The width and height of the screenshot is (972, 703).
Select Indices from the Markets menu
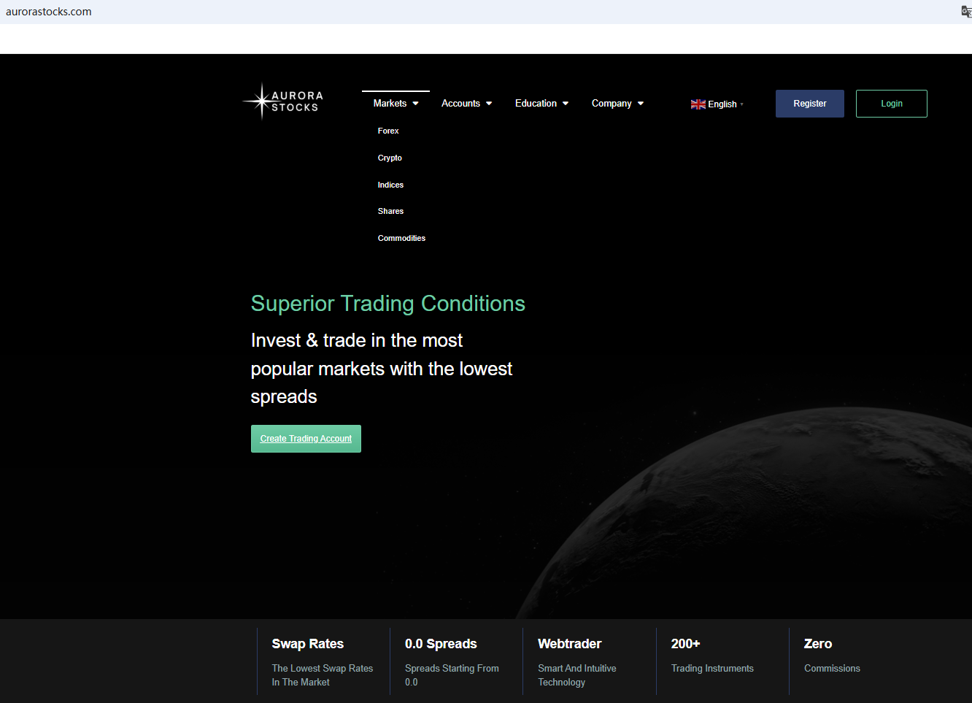click(x=390, y=185)
